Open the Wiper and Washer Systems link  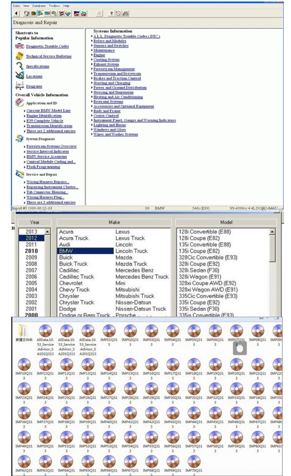point(116,134)
